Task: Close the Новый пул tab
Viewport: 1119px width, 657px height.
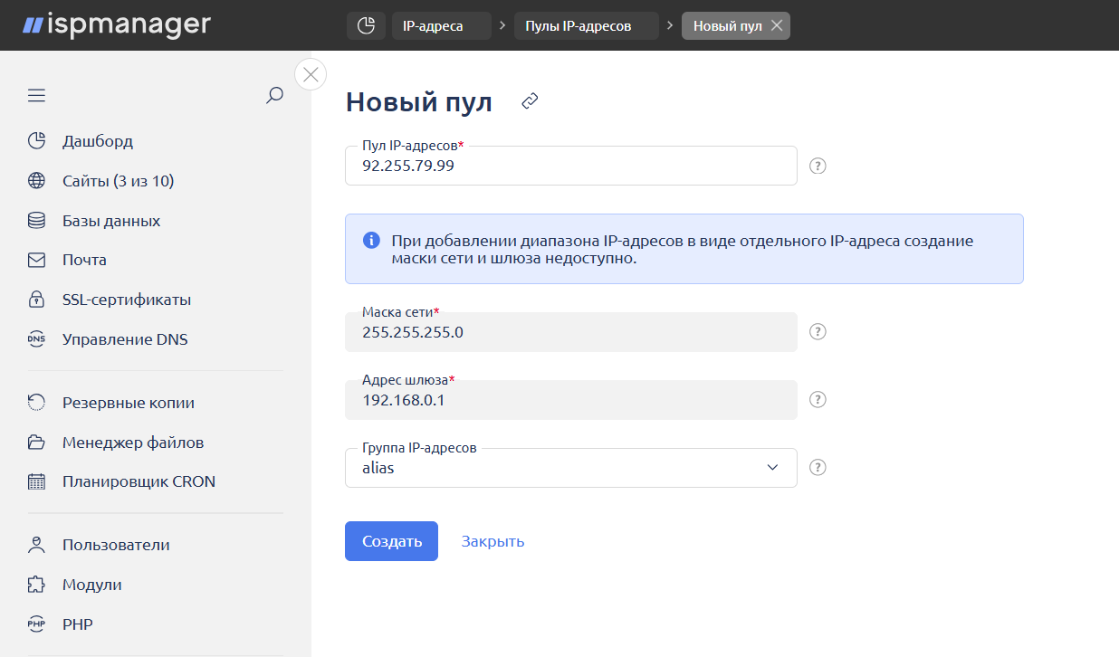Action: (x=777, y=26)
